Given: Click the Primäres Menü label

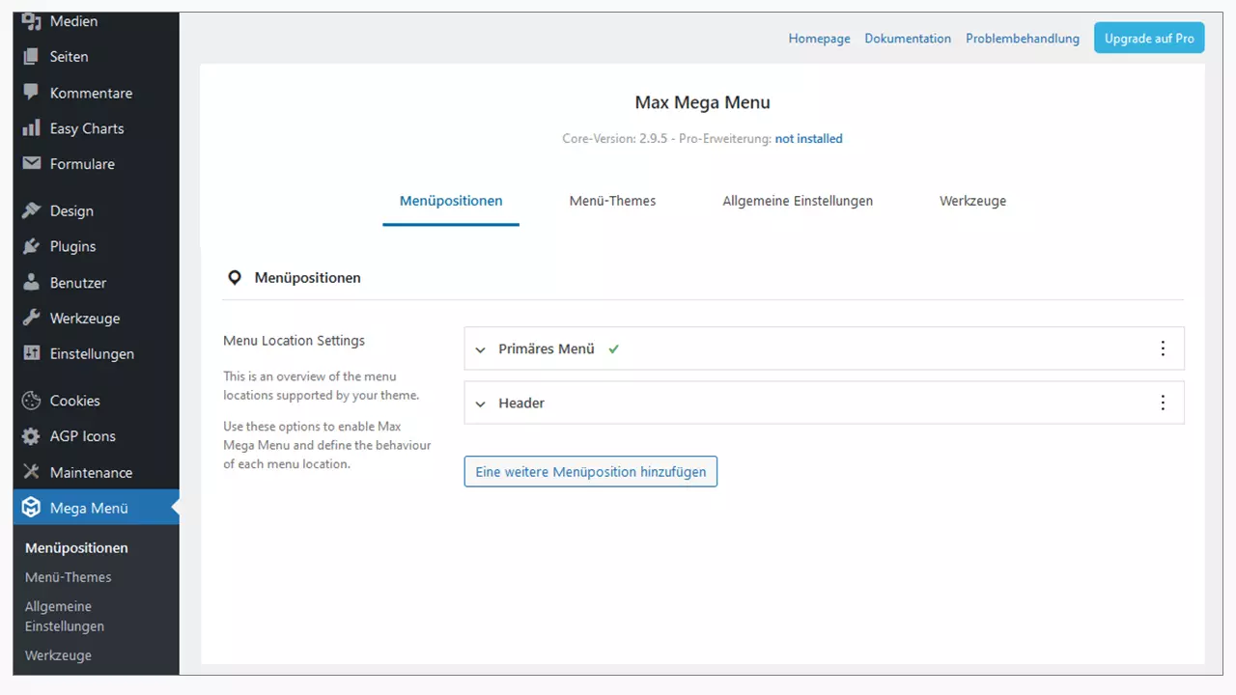Looking at the screenshot, I should coord(547,348).
